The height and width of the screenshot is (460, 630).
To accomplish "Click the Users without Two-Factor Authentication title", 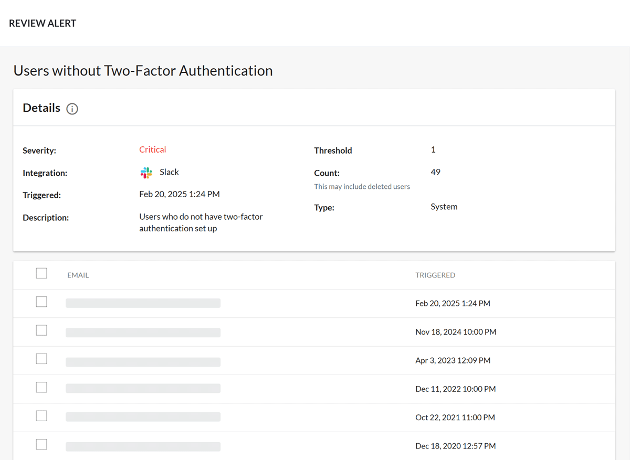I will [143, 71].
